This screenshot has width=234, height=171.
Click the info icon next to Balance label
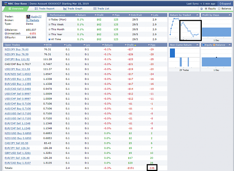click(x=6, y=30)
